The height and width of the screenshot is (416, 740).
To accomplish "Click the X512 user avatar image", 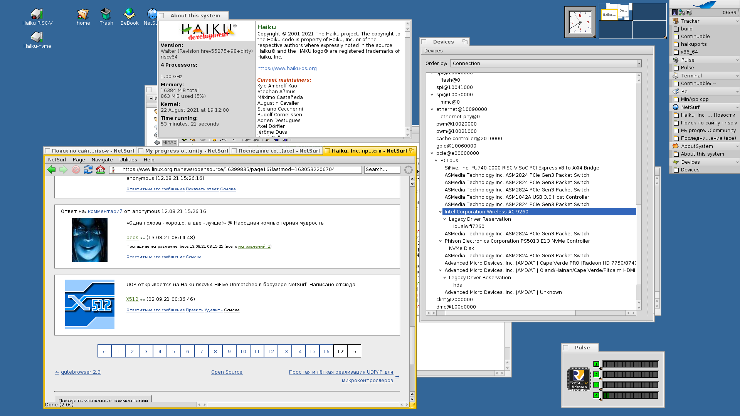I will (90, 304).
